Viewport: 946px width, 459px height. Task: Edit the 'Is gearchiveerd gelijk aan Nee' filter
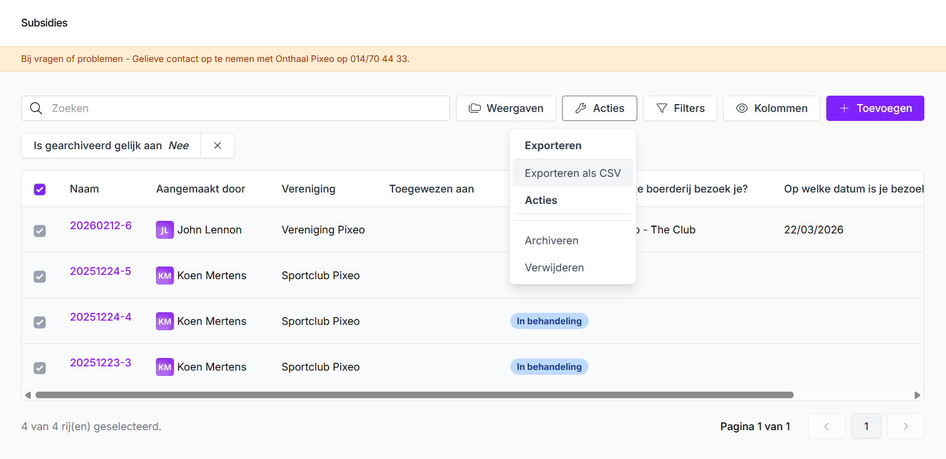point(111,146)
